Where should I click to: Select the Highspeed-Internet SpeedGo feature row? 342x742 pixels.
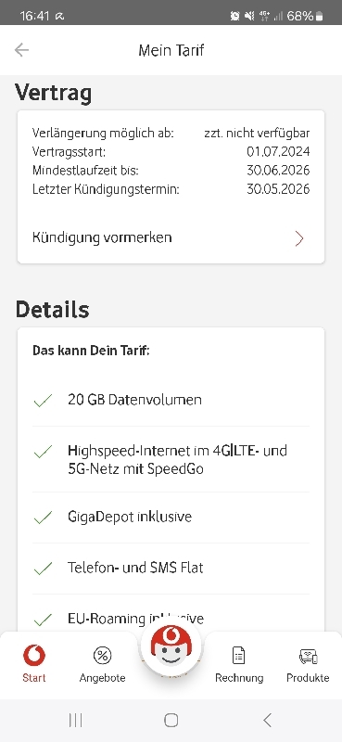171,459
